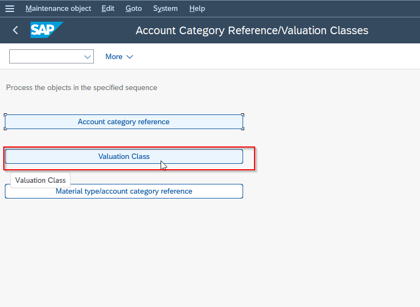Screen dimensions: 420x307
Task: Click the Process the objects instruction text
Action: tap(82, 88)
